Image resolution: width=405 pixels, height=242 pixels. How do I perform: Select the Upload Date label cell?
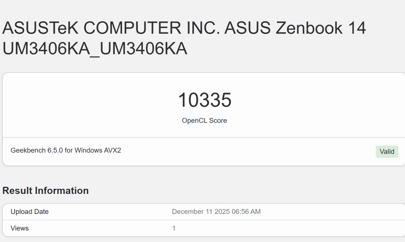pyautogui.click(x=29, y=212)
